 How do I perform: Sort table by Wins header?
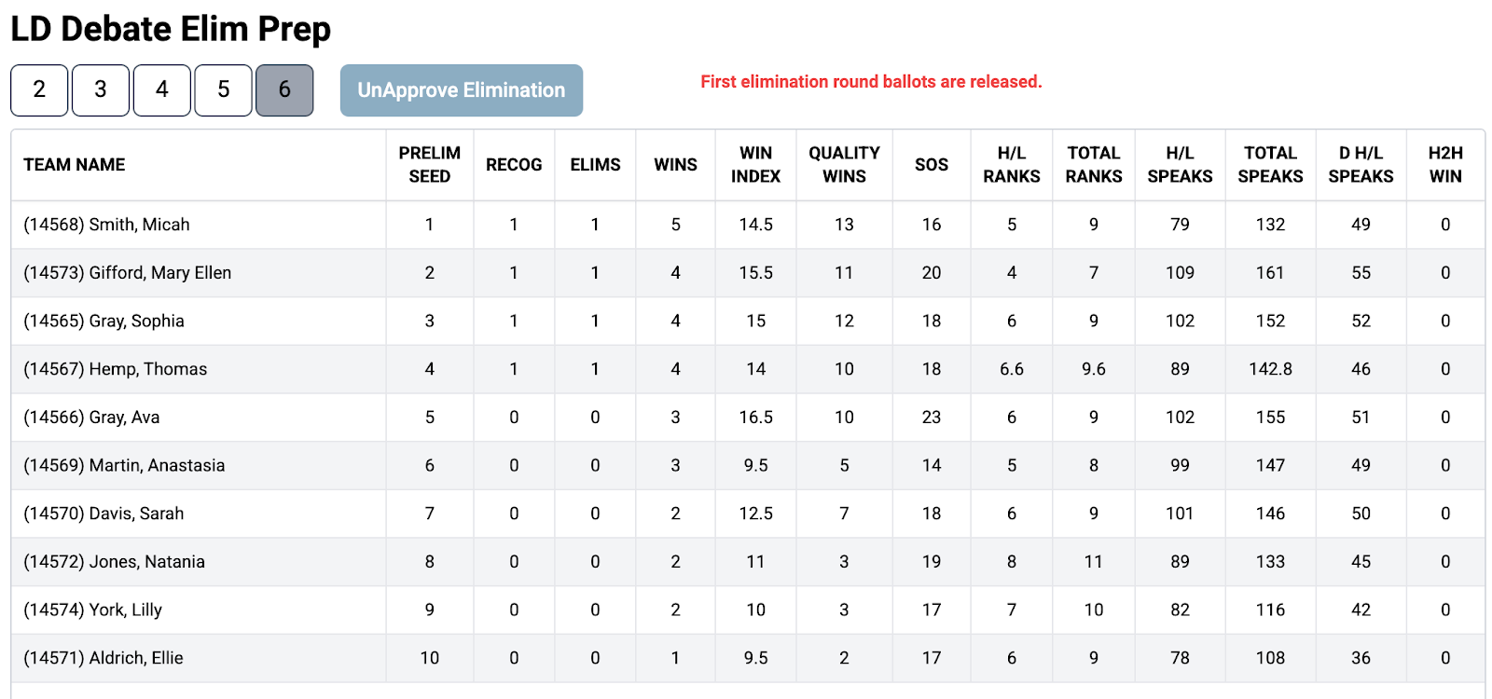tap(675, 165)
